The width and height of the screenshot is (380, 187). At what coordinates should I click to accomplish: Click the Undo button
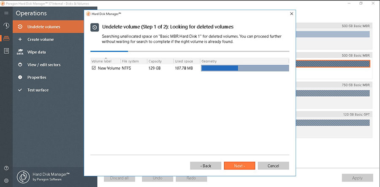157,178
